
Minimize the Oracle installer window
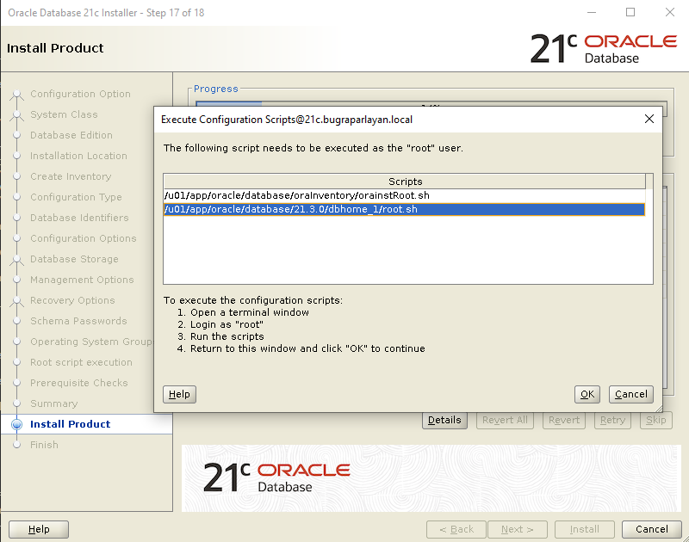pyautogui.click(x=592, y=12)
